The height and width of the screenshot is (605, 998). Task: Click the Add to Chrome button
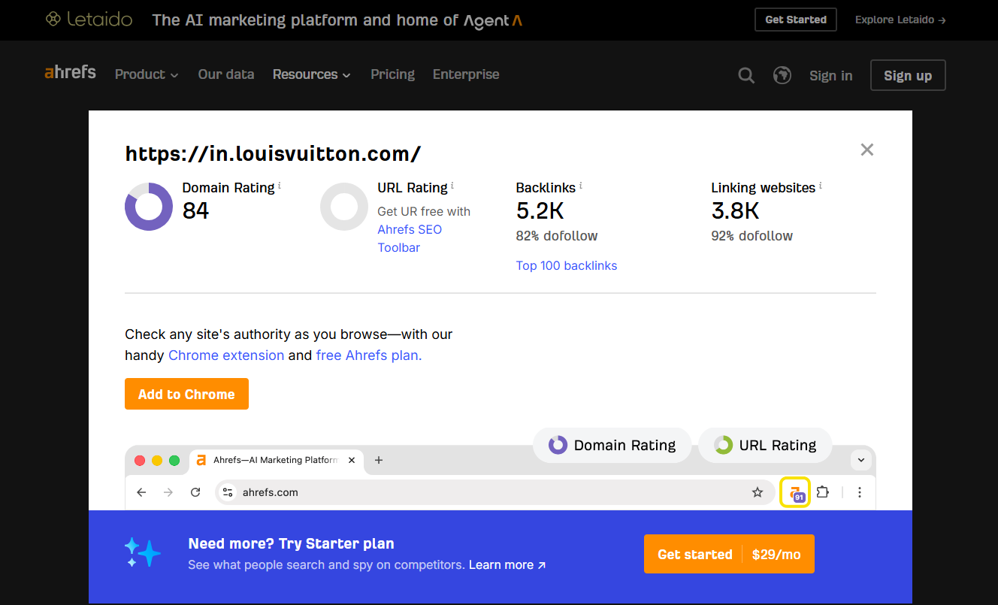click(x=186, y=394)
